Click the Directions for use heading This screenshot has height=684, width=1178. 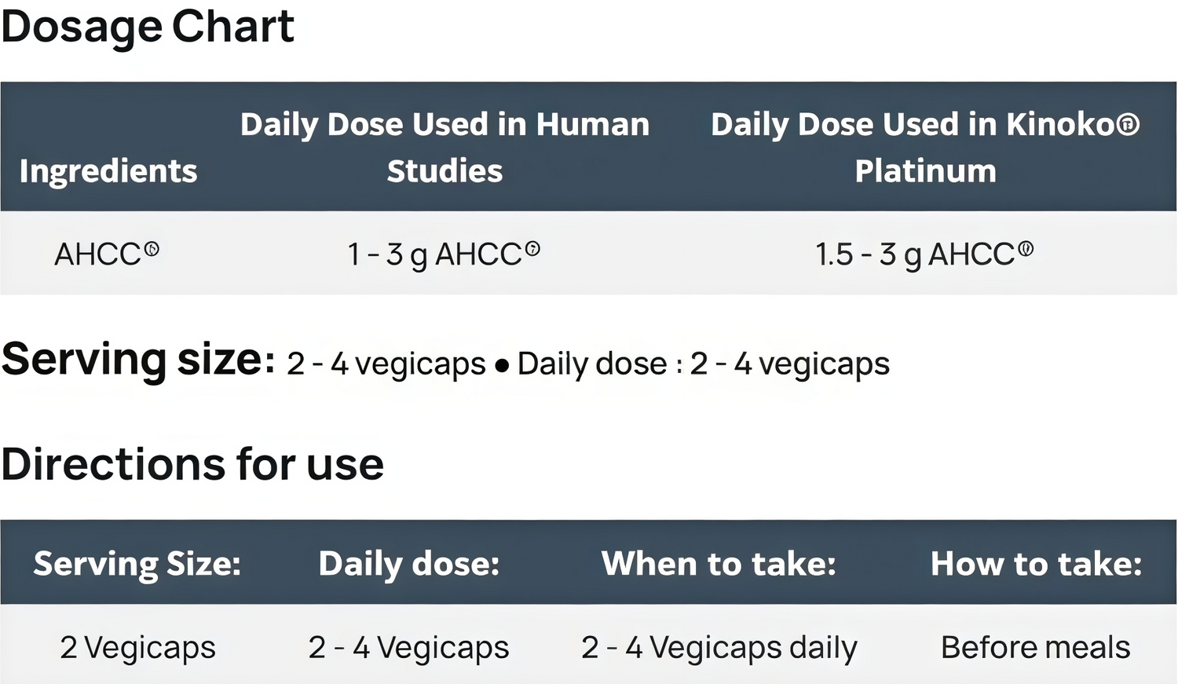(192, 464)
